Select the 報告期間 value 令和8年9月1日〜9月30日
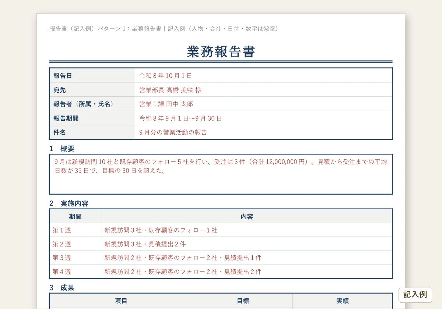442x309 pixels. 180,118
